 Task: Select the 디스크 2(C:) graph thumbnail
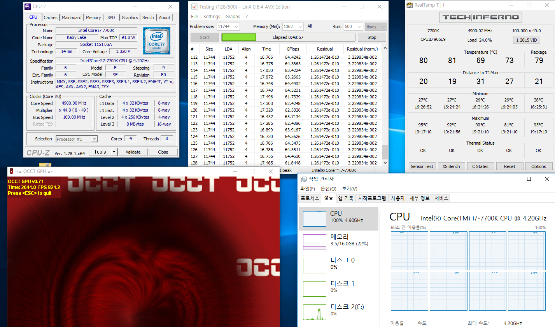click(x=315, y=312)
